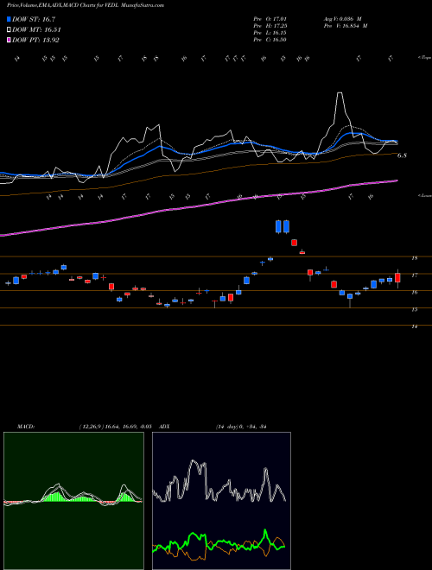Select the 'DOW ST: 16.7' legend text
432x570 pixels.
[x=34, y=19]
